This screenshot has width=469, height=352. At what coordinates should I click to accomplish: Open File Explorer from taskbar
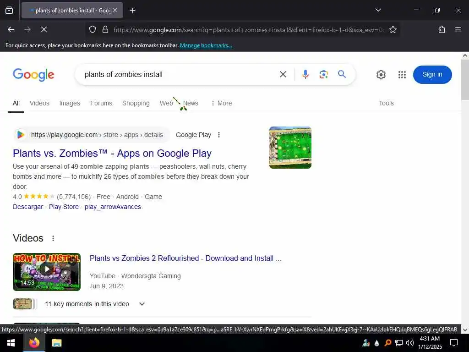56,343
